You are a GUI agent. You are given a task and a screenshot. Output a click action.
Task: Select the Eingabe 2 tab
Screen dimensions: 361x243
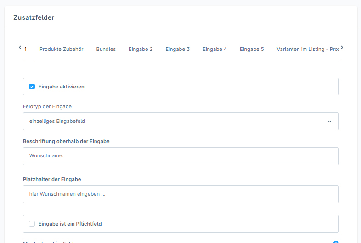click(x=141, y=49)
